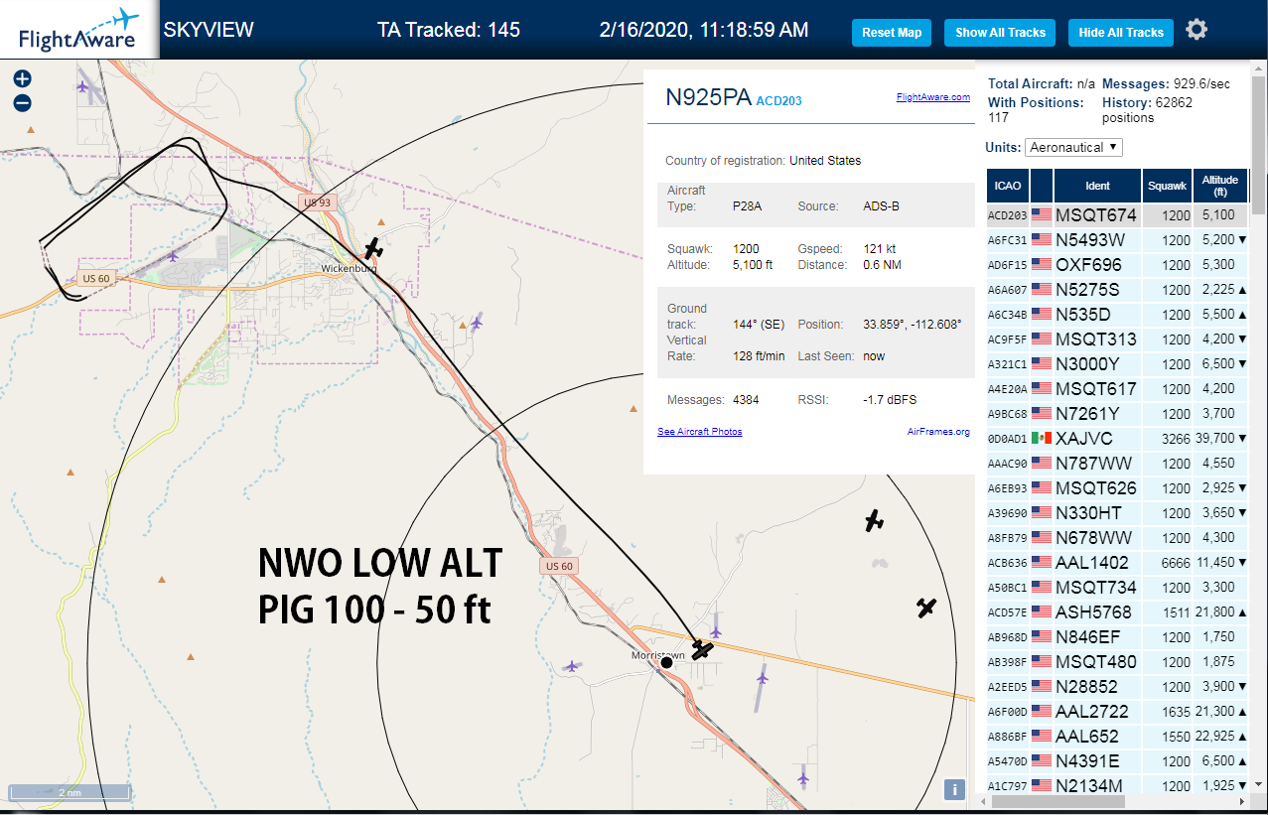1268x815 pixels.
Task: Select N7261Y aircraft row
Action: 1117,414
